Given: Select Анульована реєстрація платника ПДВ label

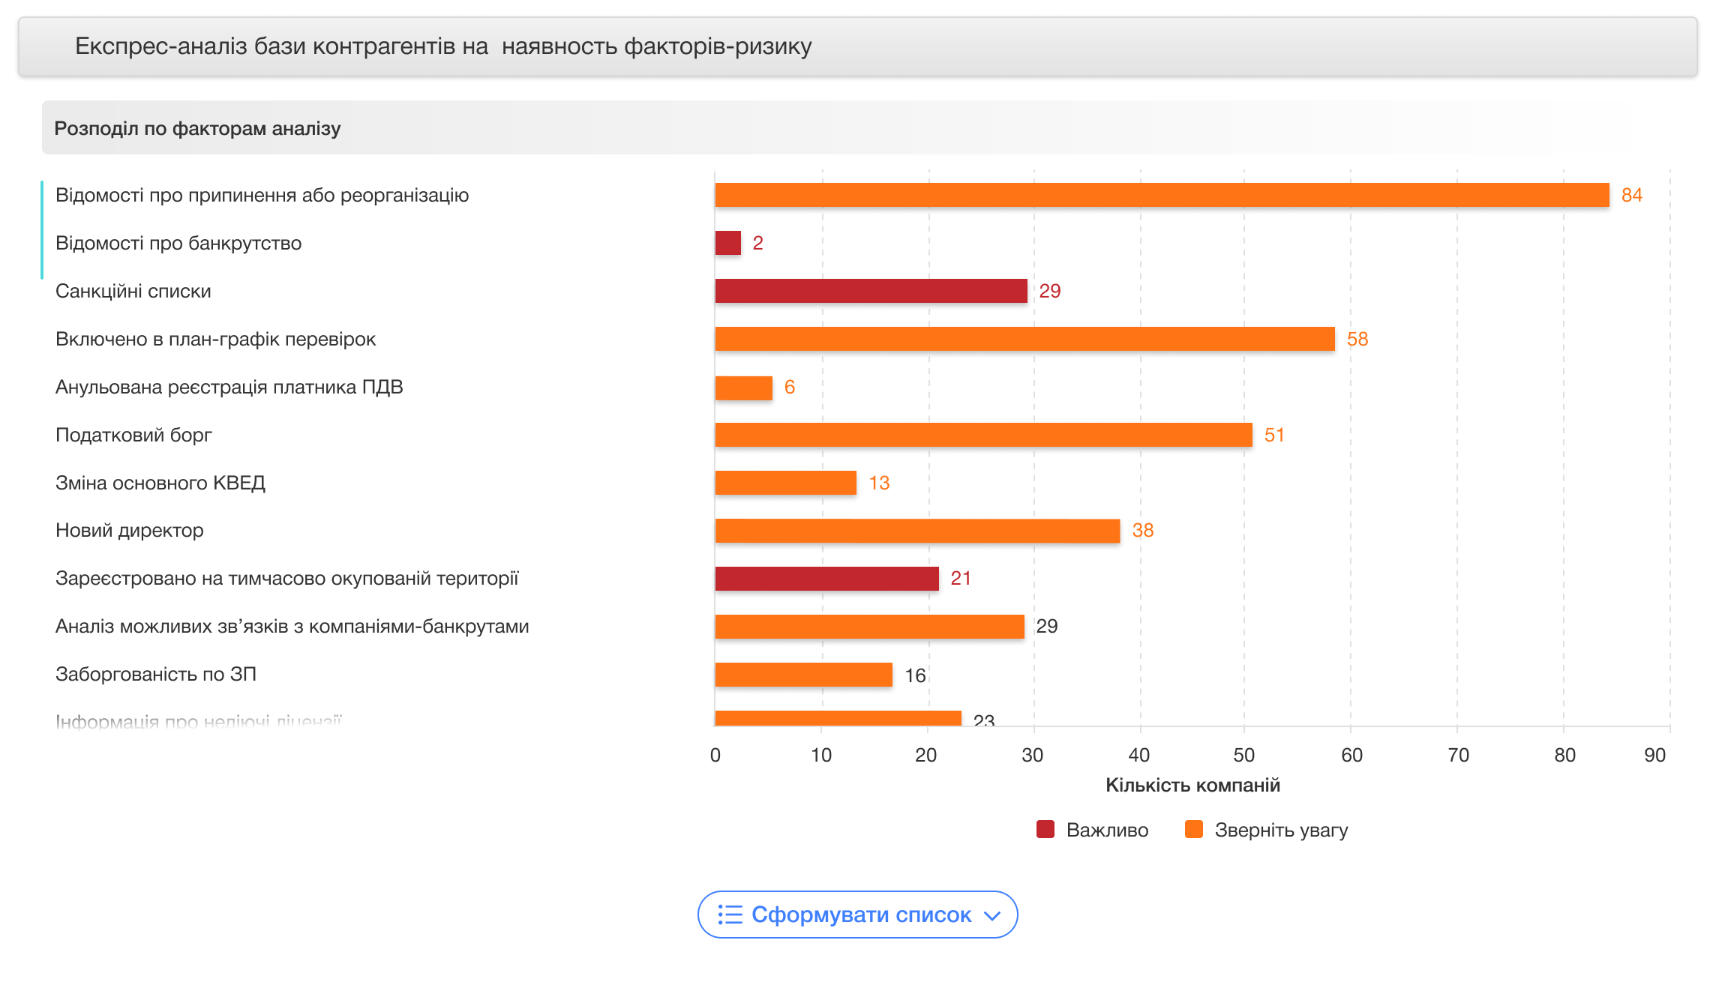Looking at the screenshot, I should click(229, 387).
